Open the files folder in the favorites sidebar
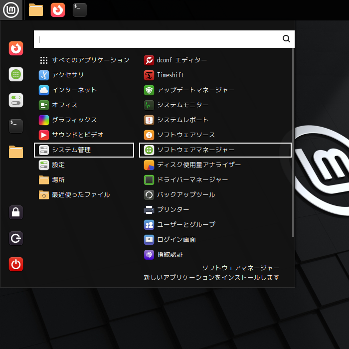This screenshot has height=349, width=349. tap(16, 152)
